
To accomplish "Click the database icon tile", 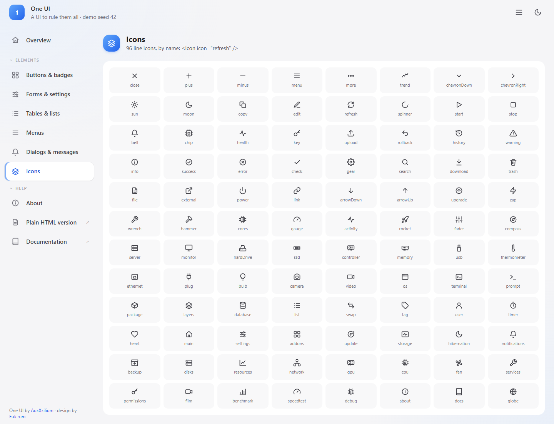I will click(243, 310).
